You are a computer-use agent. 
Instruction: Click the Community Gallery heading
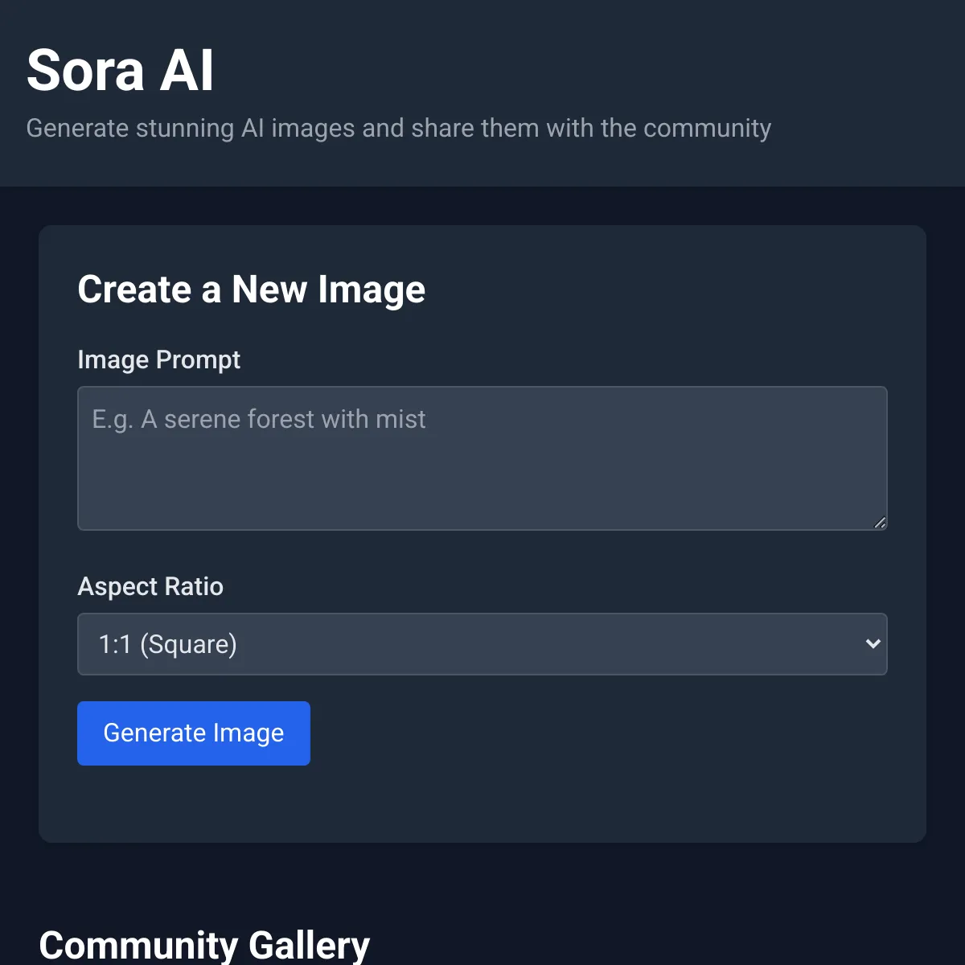pyautogui.click(x=204, y=945)
